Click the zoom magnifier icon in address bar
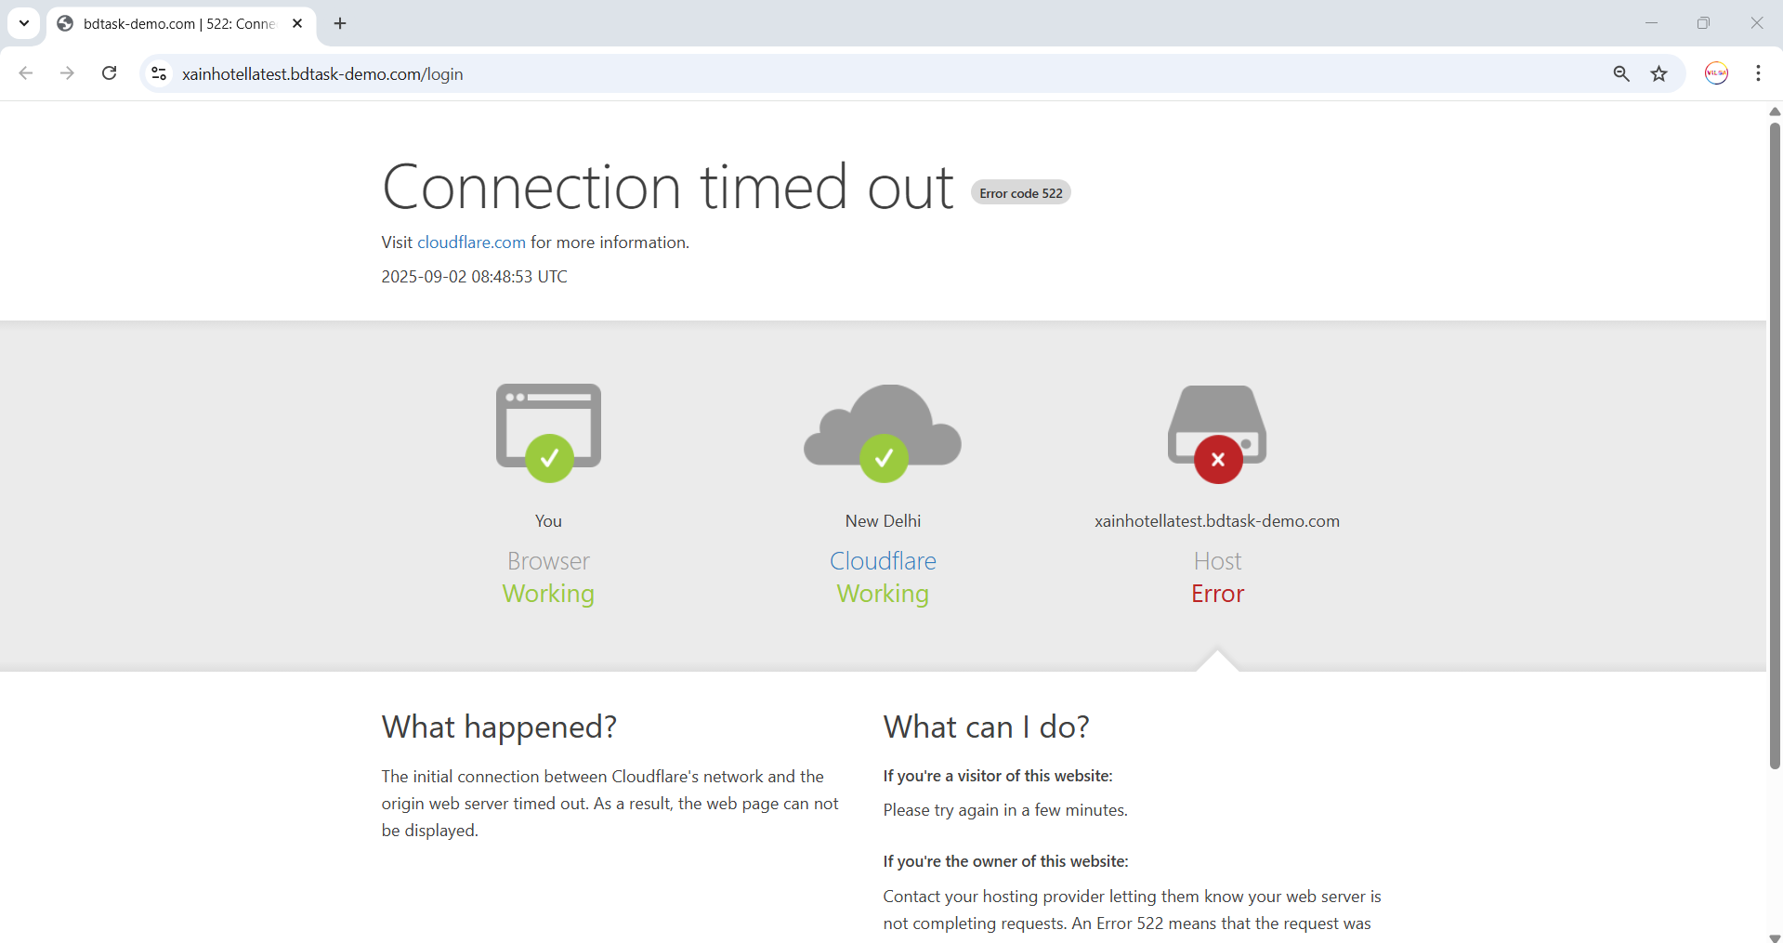This screenshot has height=943, width=1783. click(x=1621, y=73)
